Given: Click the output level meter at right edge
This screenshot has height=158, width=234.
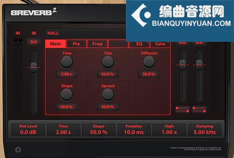Looking at the screenshot, I should pyautogui.click(x=215, y=77).
